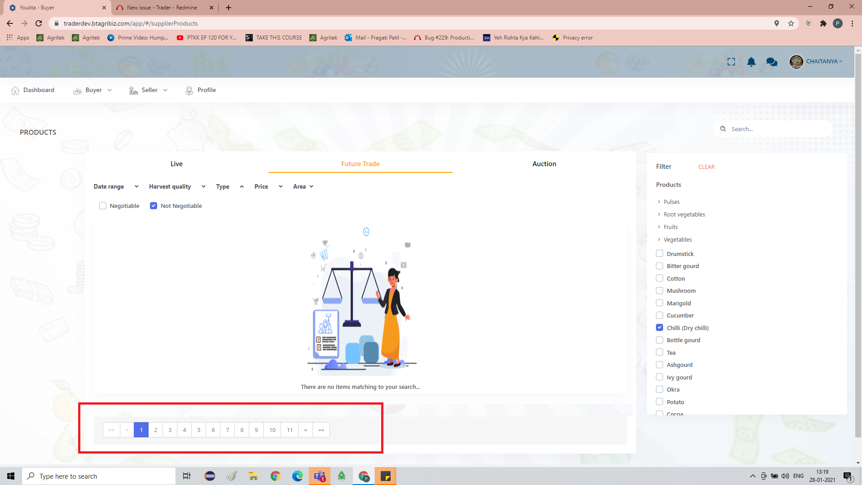This screenshot has height=485, width=862.
Task: Clear all filters with CLEAR
Action: pyautogui.click(x=706, y=167)
